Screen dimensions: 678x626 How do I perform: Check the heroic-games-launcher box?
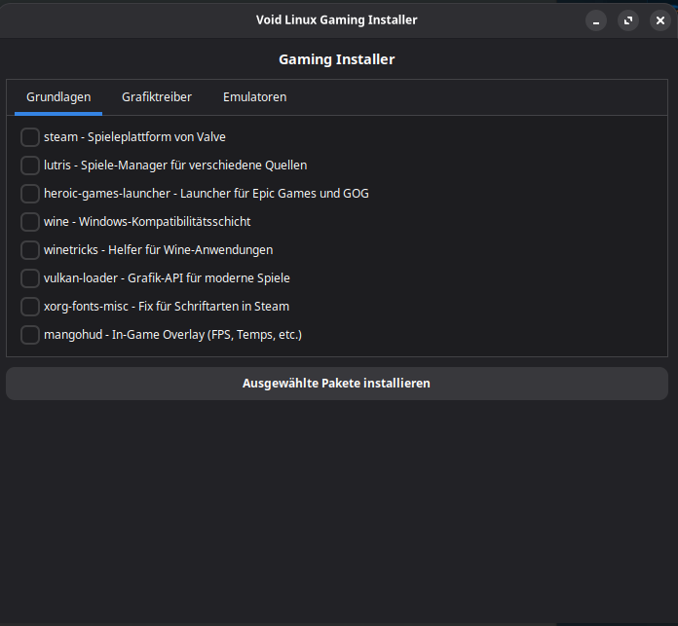[x=30, y=194]
